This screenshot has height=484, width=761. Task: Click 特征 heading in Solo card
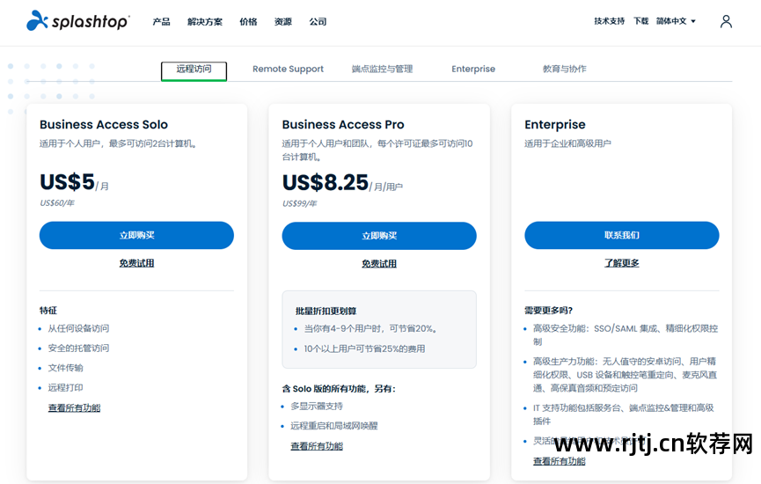48,311
